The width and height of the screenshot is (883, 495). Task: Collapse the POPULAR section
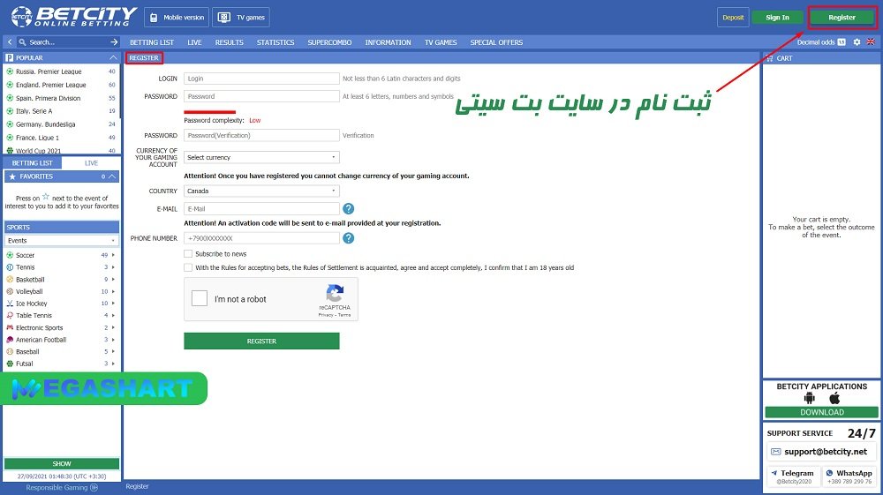point(113,57)
